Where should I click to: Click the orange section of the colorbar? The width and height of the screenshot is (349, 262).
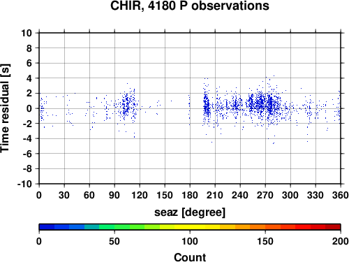pyautogui.click(x=250, y=227)
